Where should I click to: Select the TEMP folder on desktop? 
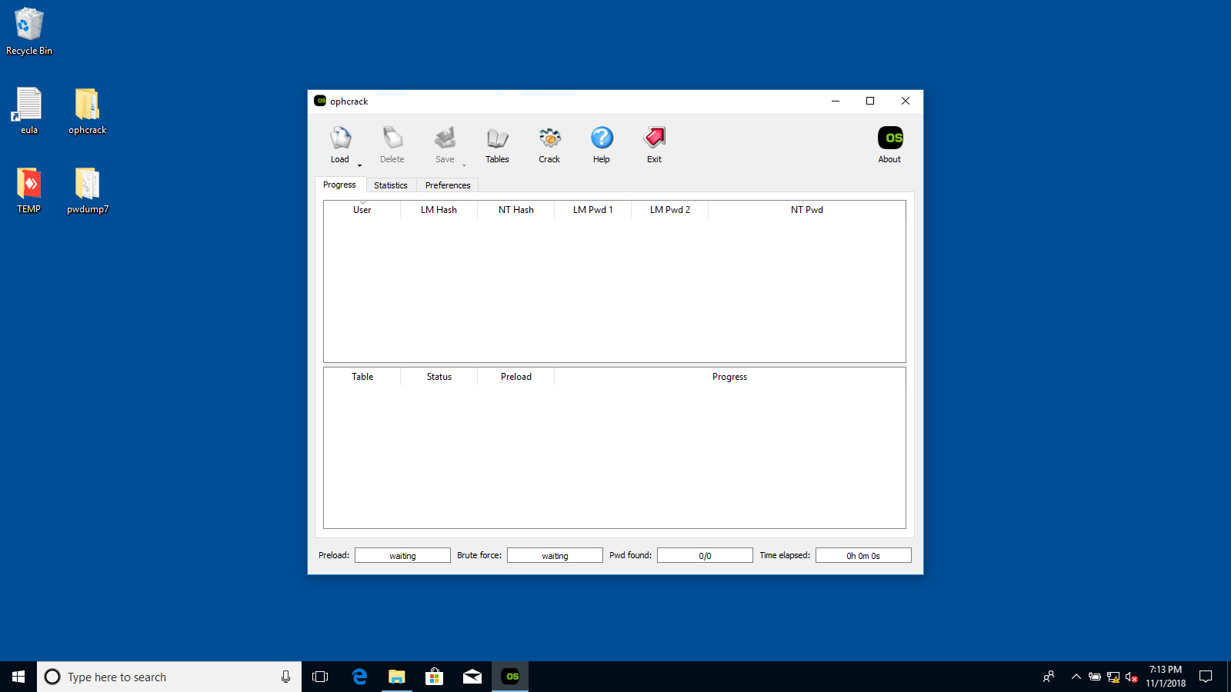click(29, 190)
